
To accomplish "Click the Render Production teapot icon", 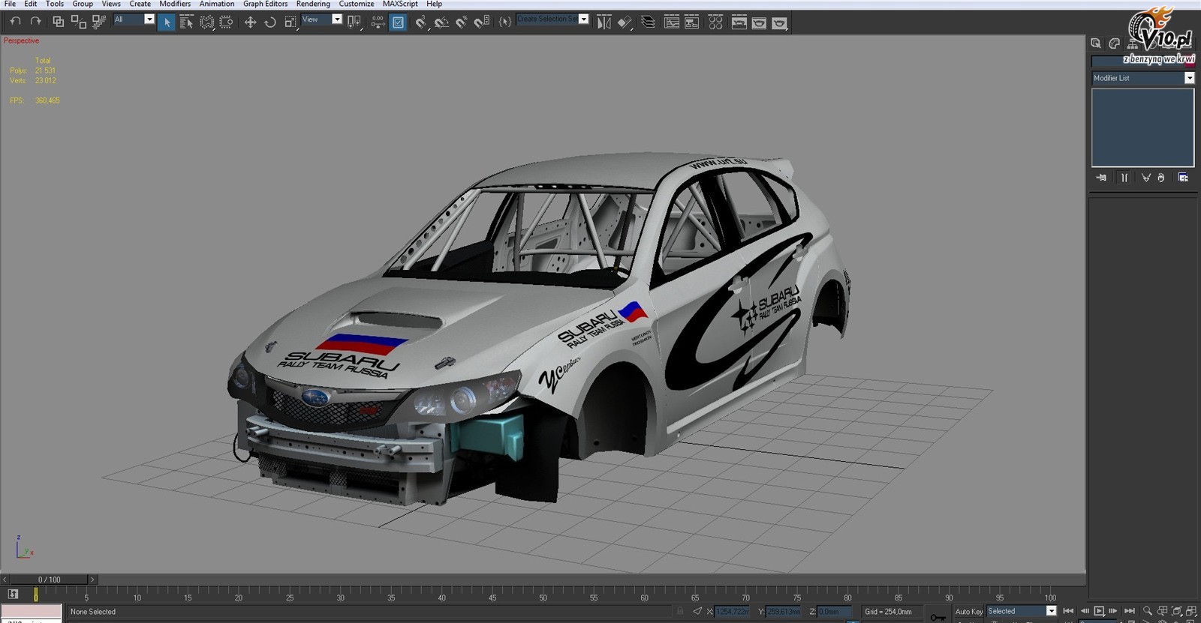I will (779, 22).
